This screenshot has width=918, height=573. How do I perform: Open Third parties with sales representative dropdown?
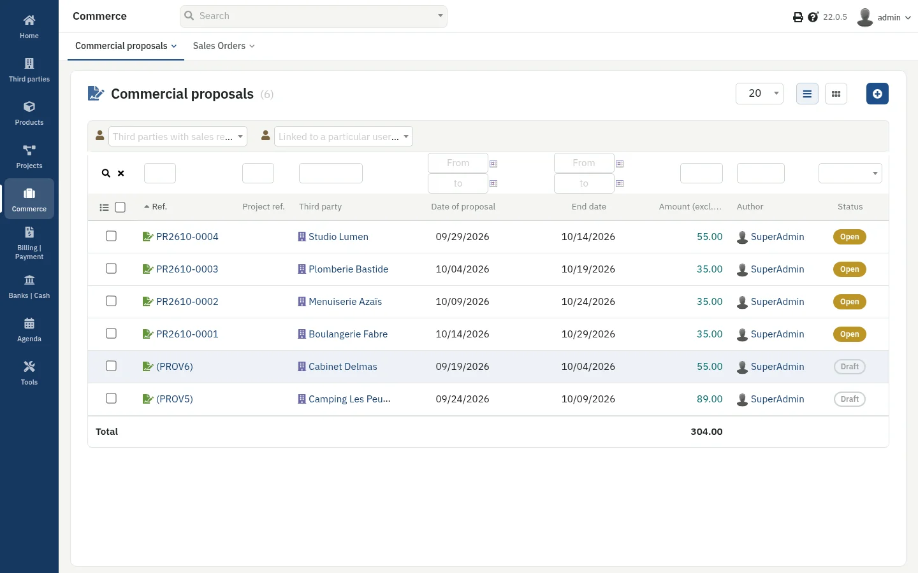point(178,136)
